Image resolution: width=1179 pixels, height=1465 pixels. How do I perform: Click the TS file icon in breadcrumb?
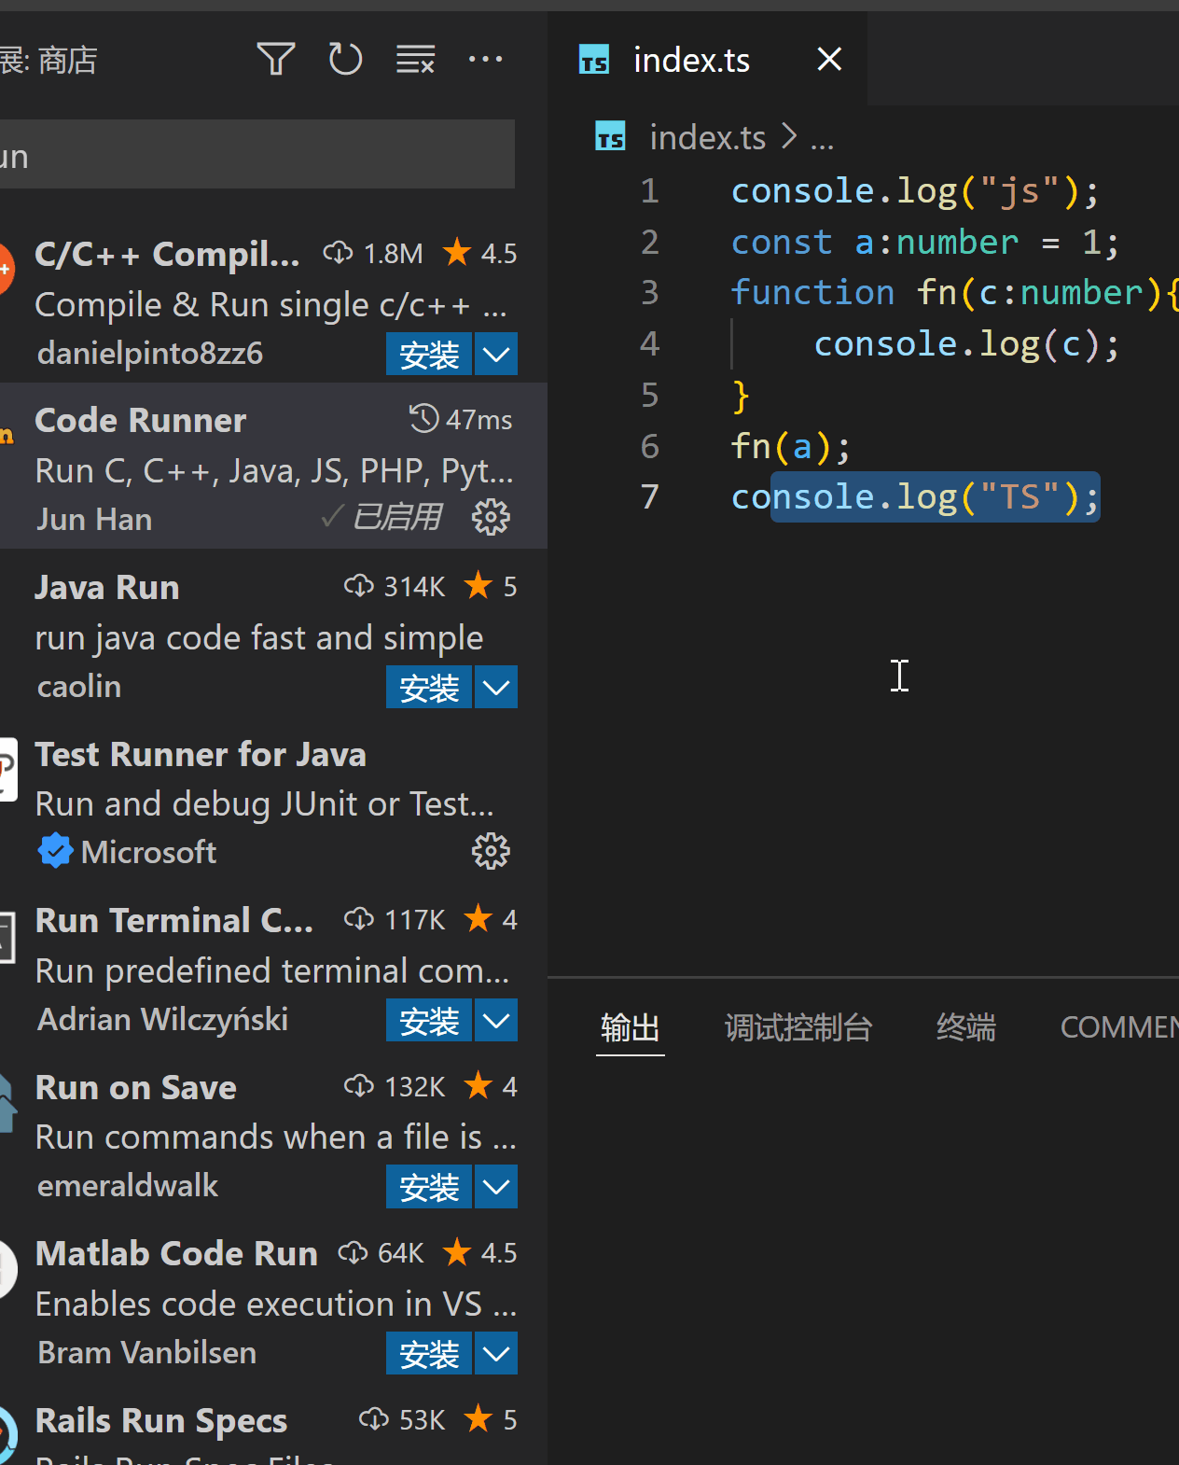pyautogui.click(x=611, y=138)
